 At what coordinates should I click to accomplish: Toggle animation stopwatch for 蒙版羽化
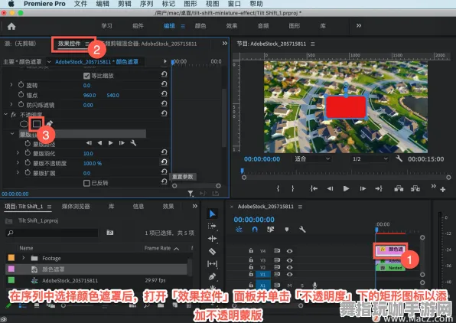pyautogui.click(x=28, y=153)
